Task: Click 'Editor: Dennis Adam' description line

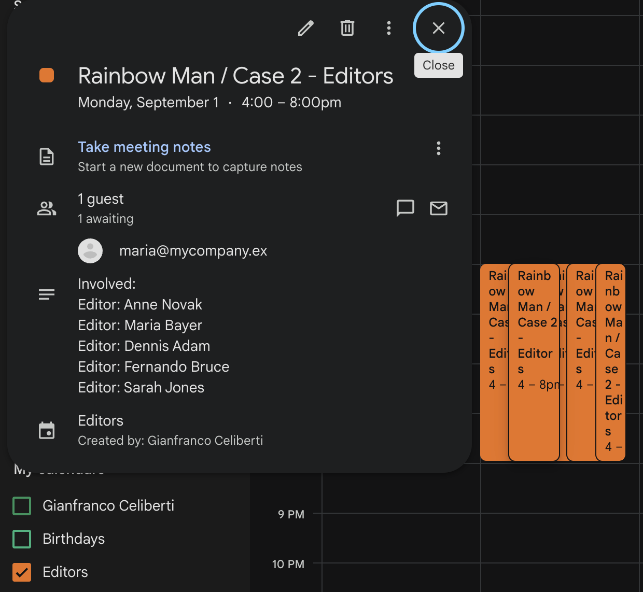Action: 144,346
